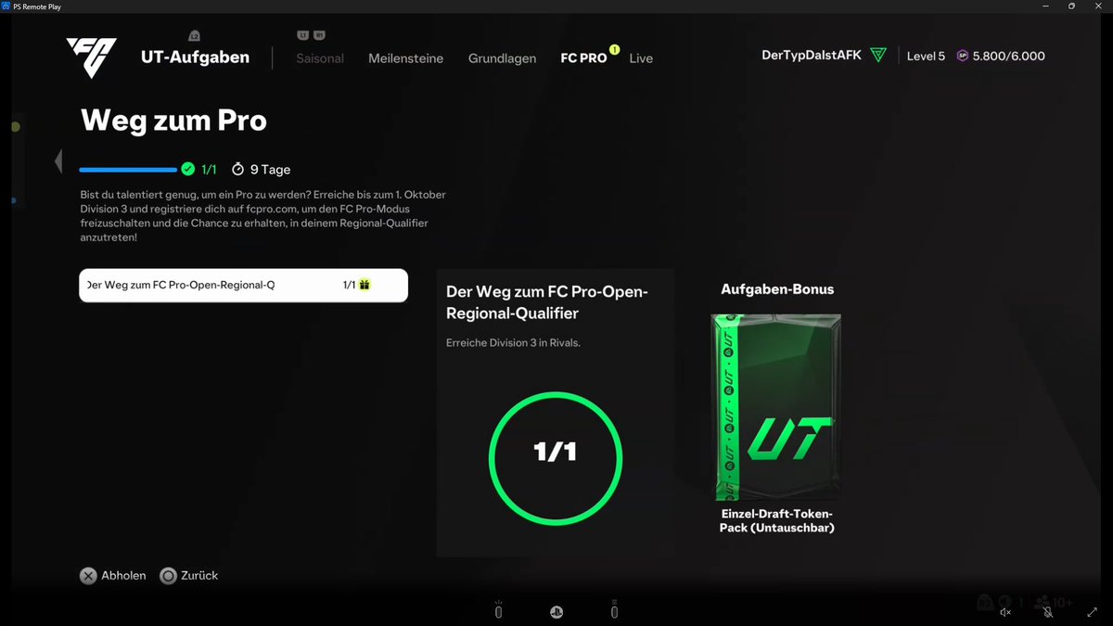Click the Aufgaben-Bonus heading
The width and height of the screenshot is (1113, 626).
coord(777,289)
